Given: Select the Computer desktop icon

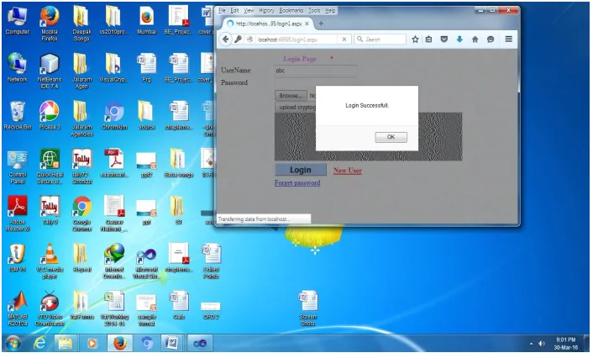Looking at the screenshot, I should [x=18, y=21].
